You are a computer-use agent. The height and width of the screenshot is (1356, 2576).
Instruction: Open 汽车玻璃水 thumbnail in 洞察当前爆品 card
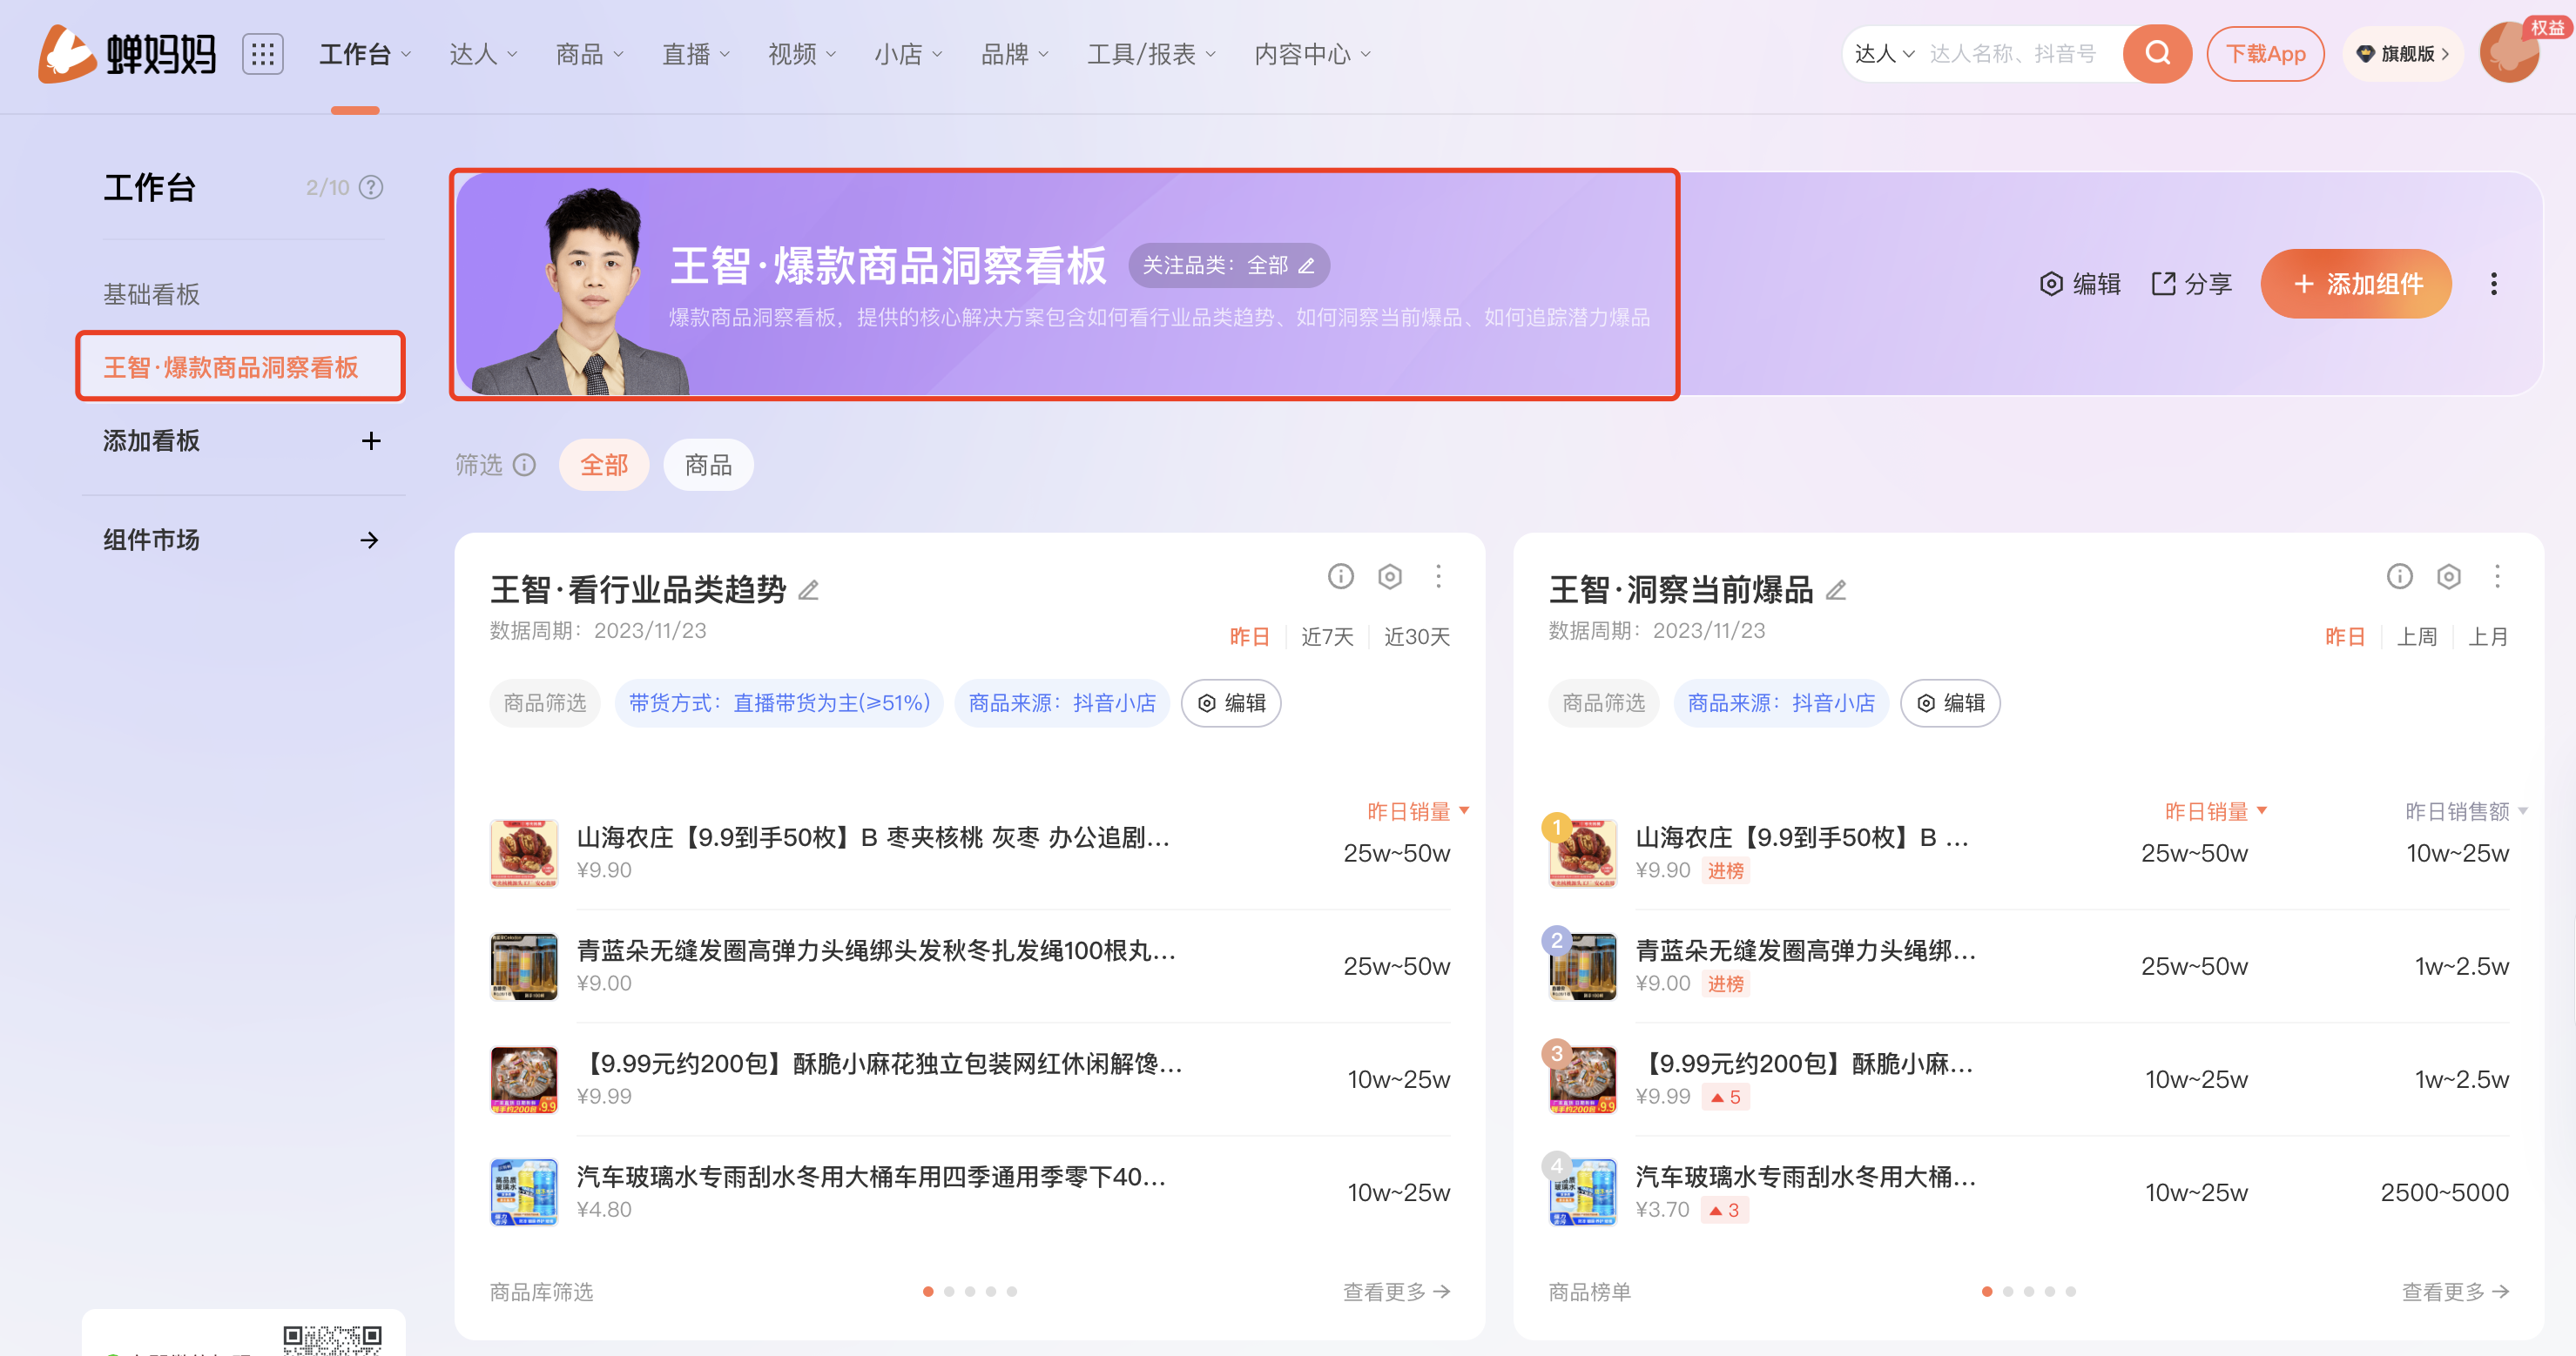click(1583, 1192)
